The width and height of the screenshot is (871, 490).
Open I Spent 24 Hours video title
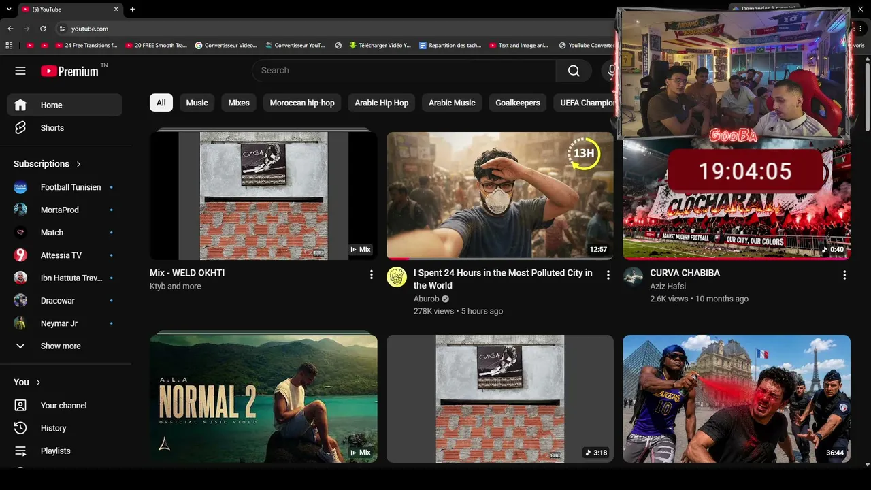[503, 279]
